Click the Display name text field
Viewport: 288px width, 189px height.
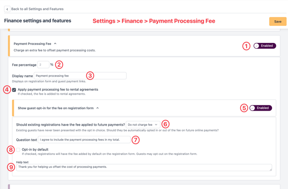click(80, 76)
